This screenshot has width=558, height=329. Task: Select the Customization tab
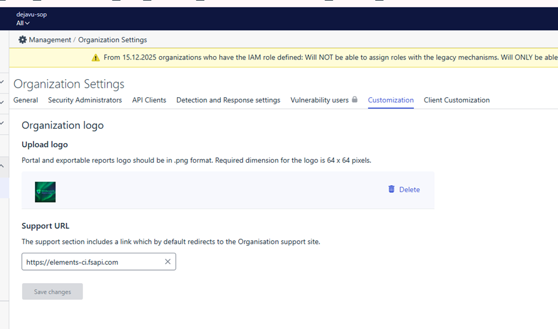[x=391, y=100]
